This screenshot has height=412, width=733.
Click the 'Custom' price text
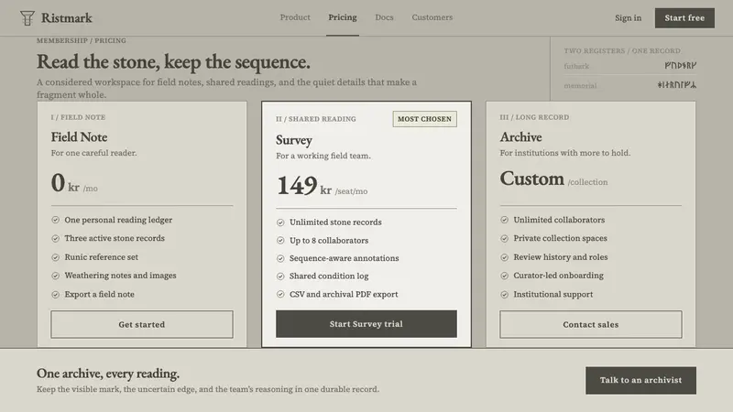pyautogui.click(x=532, y=179)
